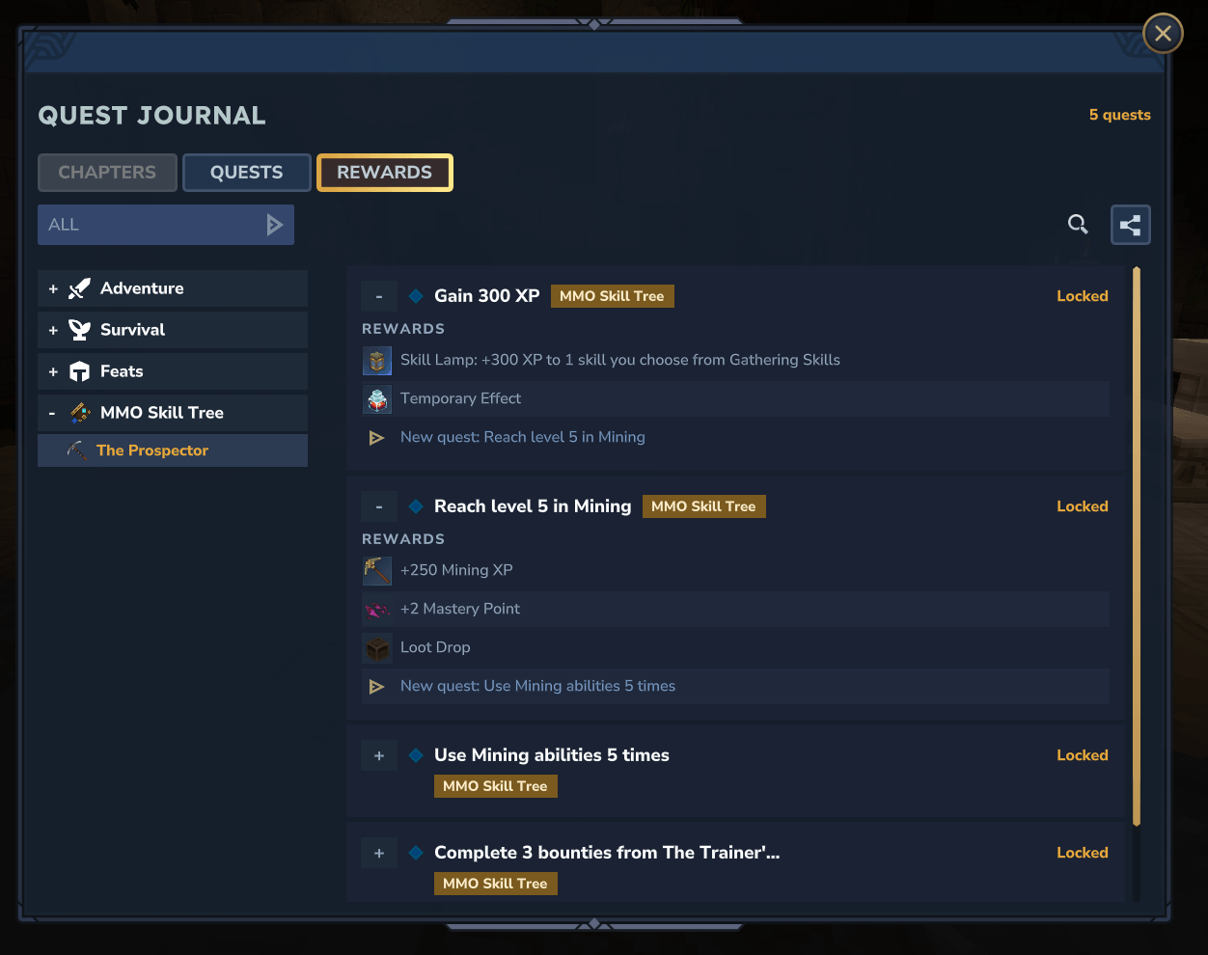Select The Prospector chapter

pos(173,450)
